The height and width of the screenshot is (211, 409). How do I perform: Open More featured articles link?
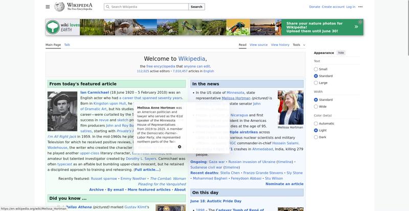click(149, 190)
